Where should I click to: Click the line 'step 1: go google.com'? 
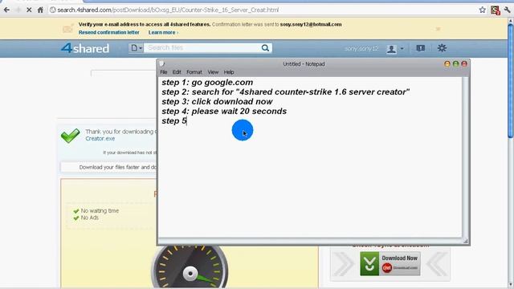click(207, 82)
